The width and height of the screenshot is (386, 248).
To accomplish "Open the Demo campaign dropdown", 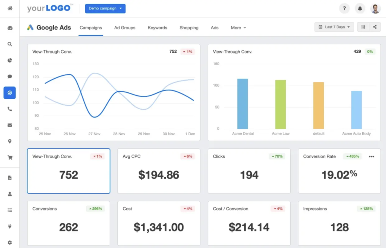I will 105,8.
